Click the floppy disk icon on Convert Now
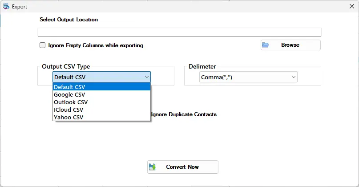Screen dimensions: 359x187 [152, 167]
